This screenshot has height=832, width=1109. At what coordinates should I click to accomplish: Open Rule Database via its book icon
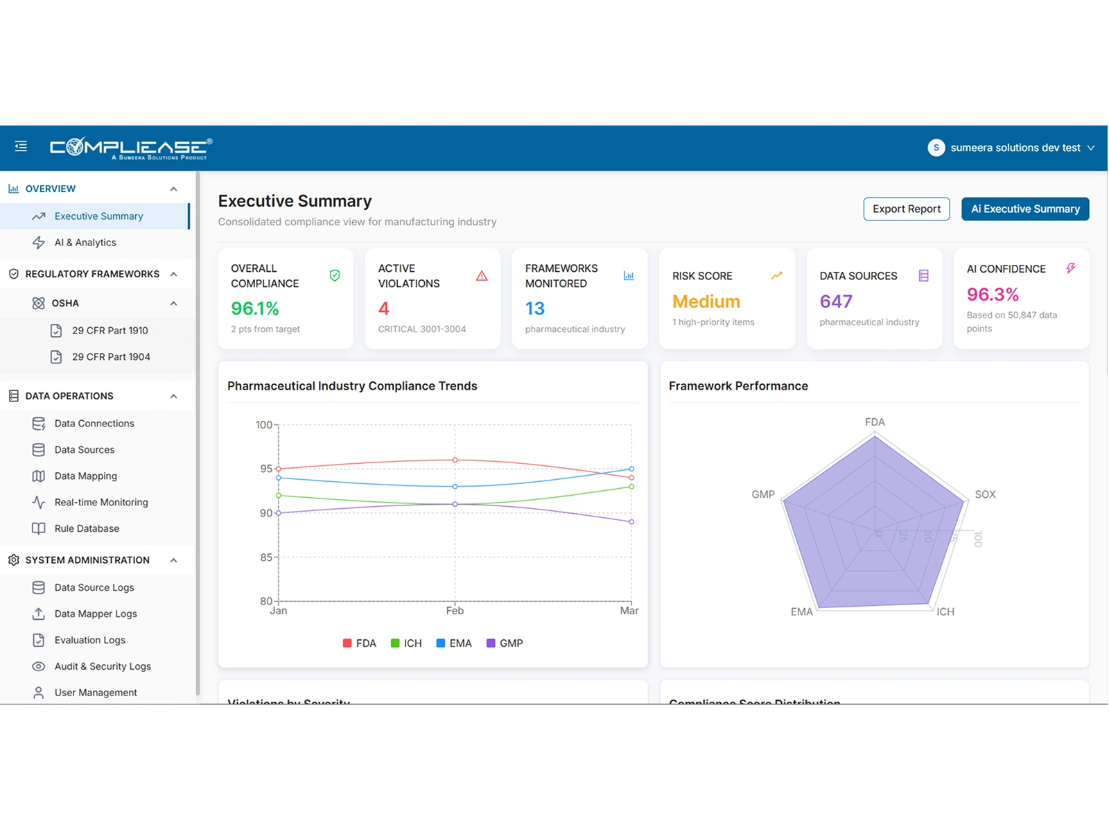[x=37, y=528]
